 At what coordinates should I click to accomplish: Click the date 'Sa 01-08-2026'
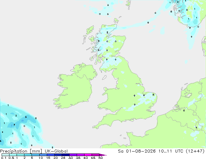137,151
